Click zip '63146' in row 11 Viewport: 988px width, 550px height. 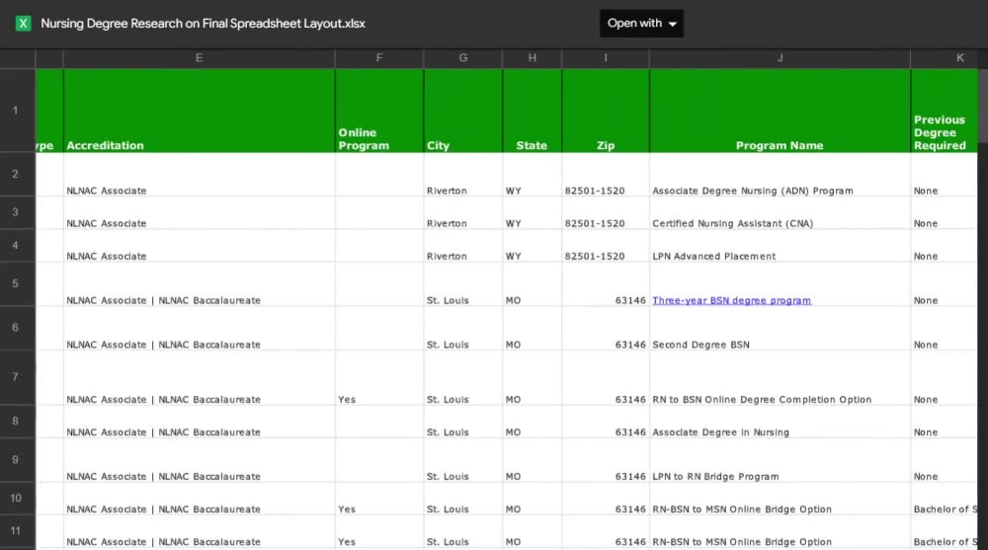(x=606, y=531)
